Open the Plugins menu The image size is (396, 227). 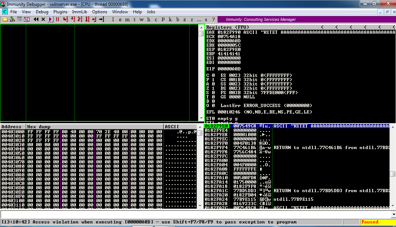tap(60, 12)
